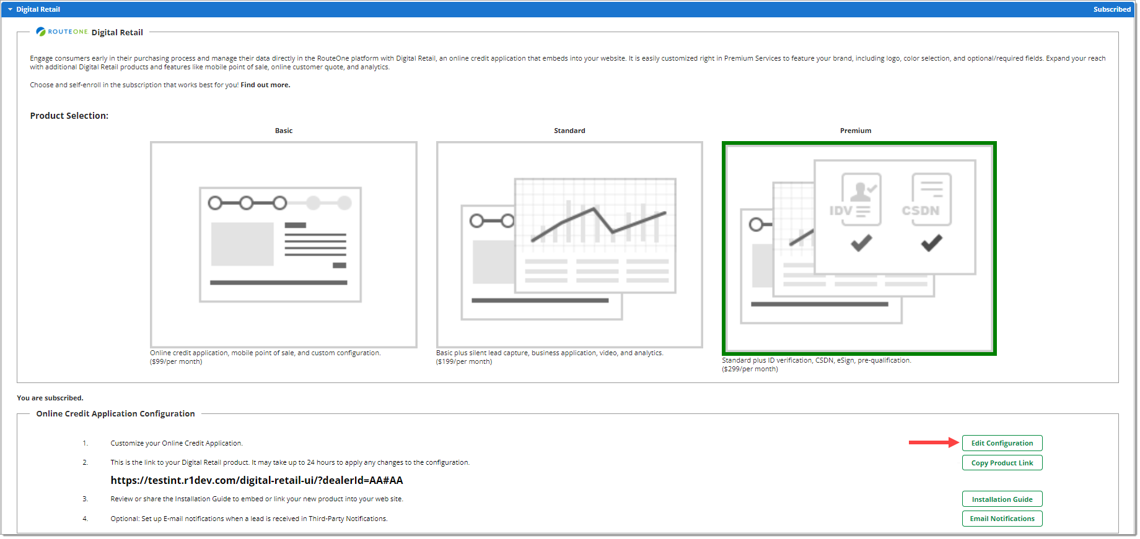Collapse the Digital Retail section arrow

(10, 9)
